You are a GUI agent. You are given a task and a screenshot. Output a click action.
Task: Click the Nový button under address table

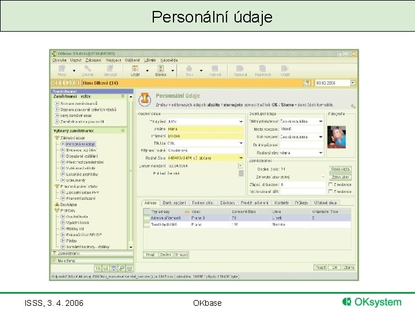pyautogui.click(x=150, y=255)
